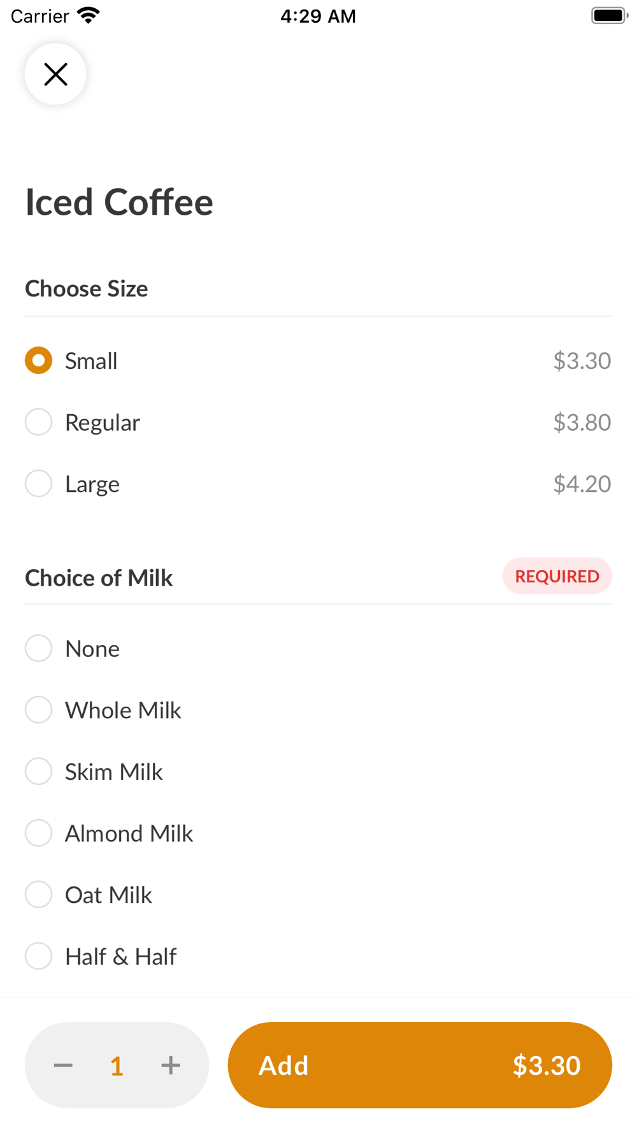The width and height of the screenshot is (637, 1133).
Task: Tap the Wi-Fi status icon
Action: [x=88, y=15]
